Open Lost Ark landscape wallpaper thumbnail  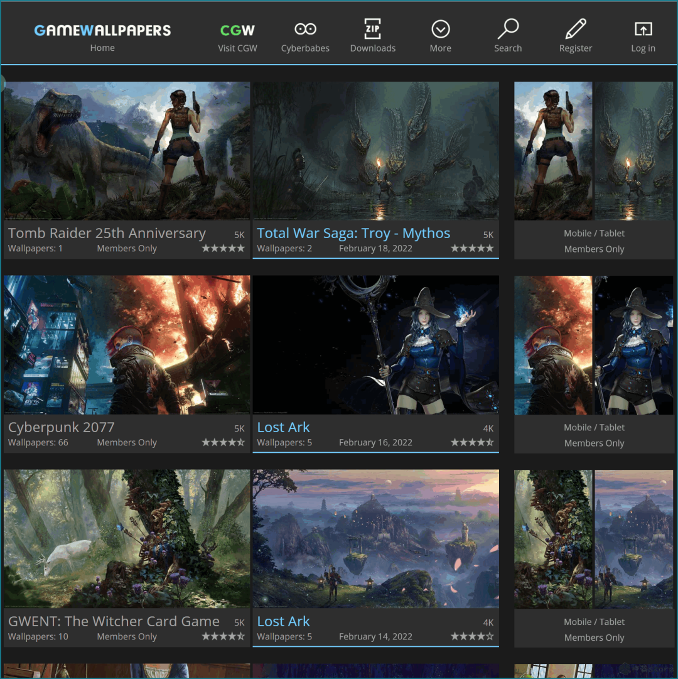click(x=375, y=539)
